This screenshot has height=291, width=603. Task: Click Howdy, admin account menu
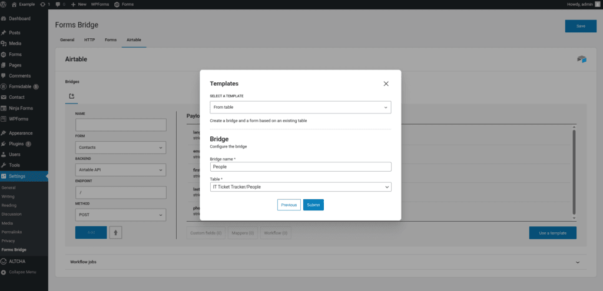point(584,4)
